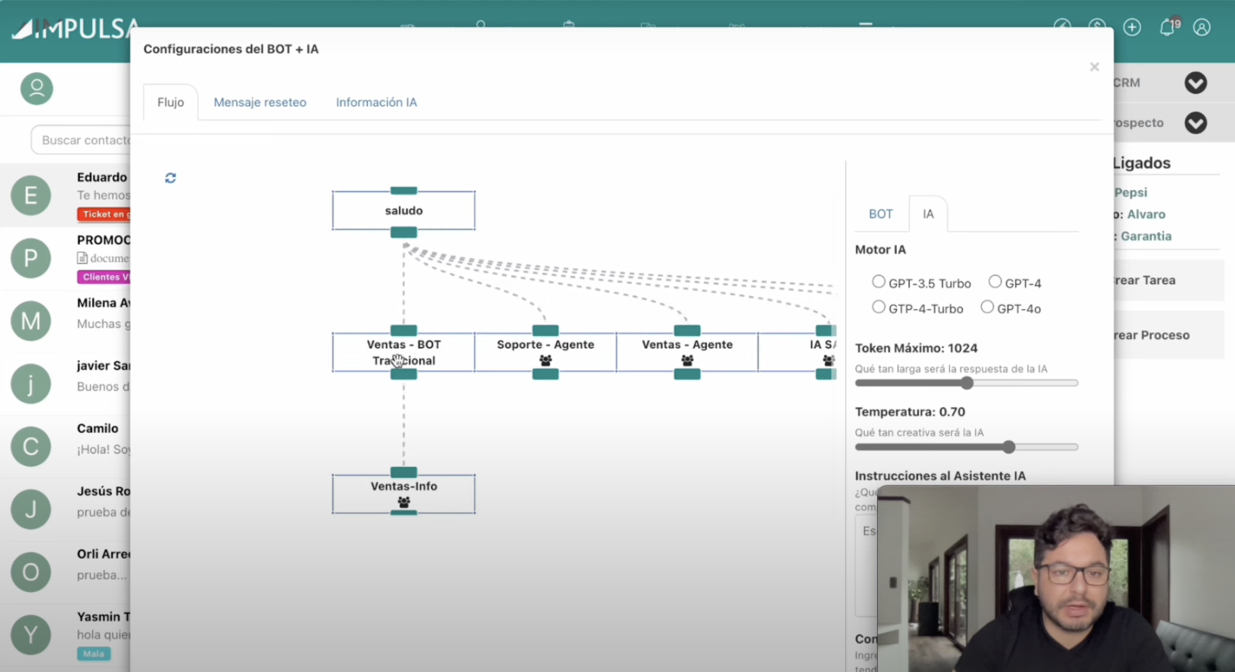The image size is (1235, 672).
Task: Click Token Máximo slider
Action: coord(967,383)
